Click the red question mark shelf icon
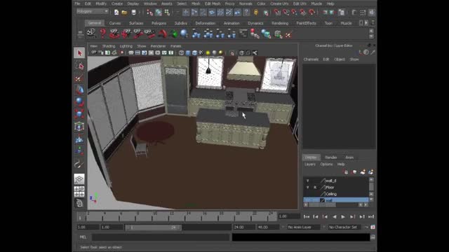Image resolution: width=449 pixels, height=252 pixels. [x=103, y=34]
